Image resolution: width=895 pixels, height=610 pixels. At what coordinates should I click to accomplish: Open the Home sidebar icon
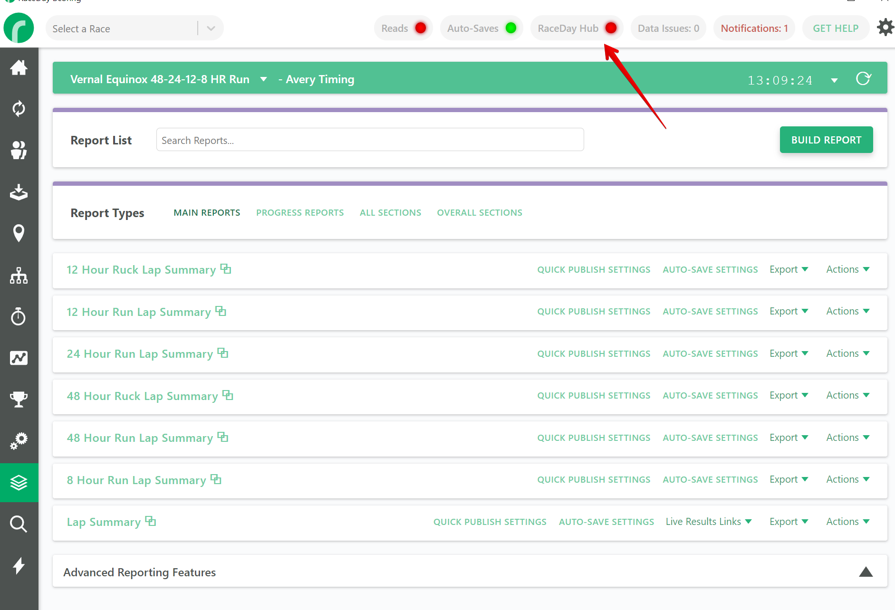tap(19, 67)
